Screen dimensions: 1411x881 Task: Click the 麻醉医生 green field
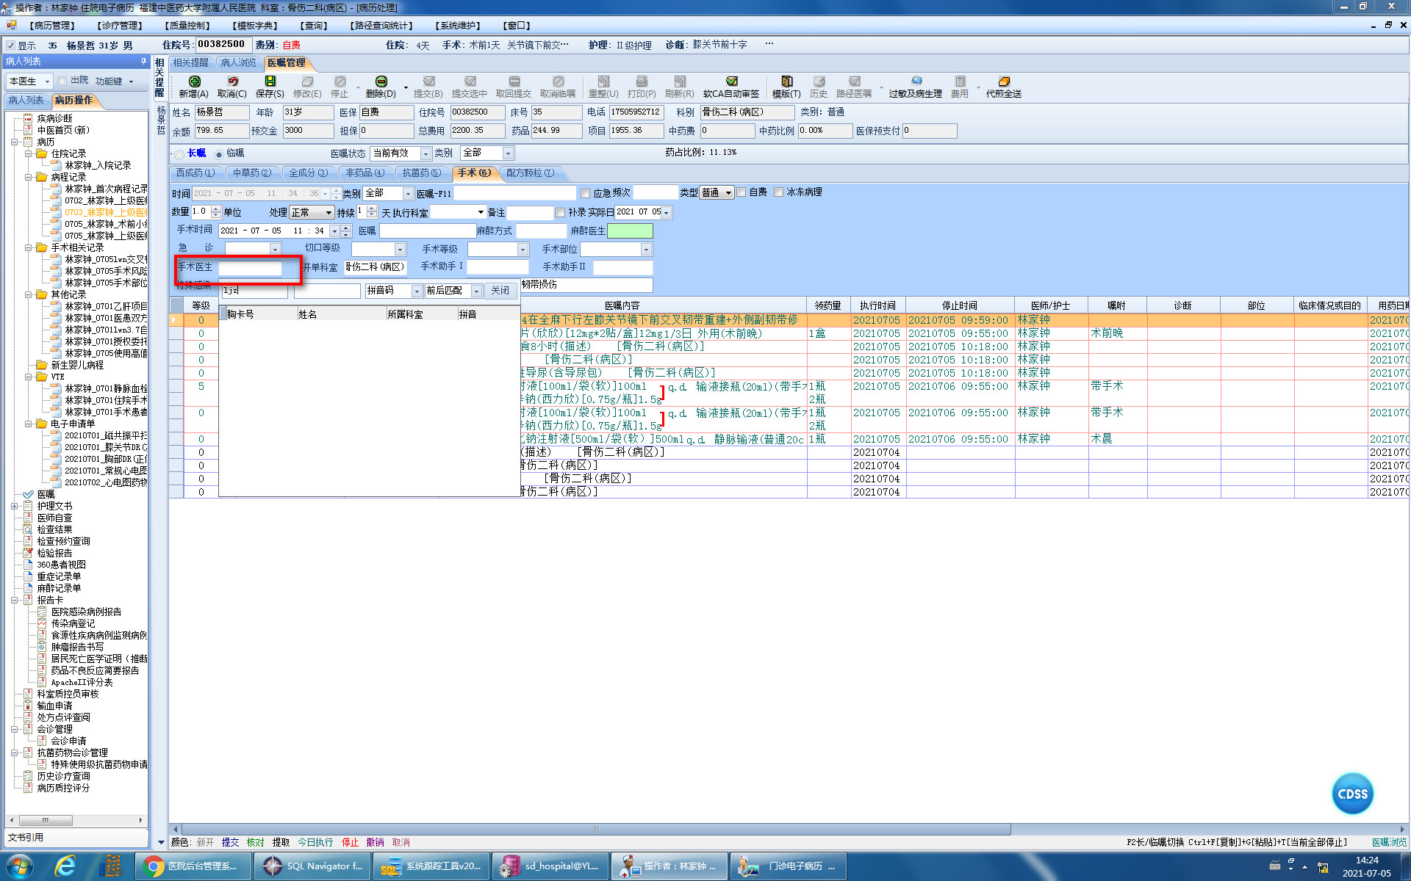(630, 231)
